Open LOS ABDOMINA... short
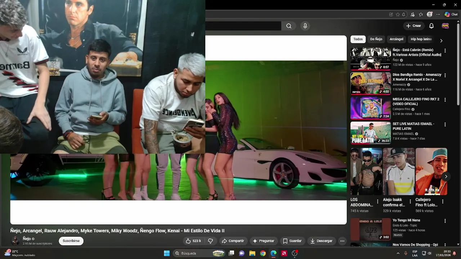This screenshot has height=259, width=461. tap(366, 172)
